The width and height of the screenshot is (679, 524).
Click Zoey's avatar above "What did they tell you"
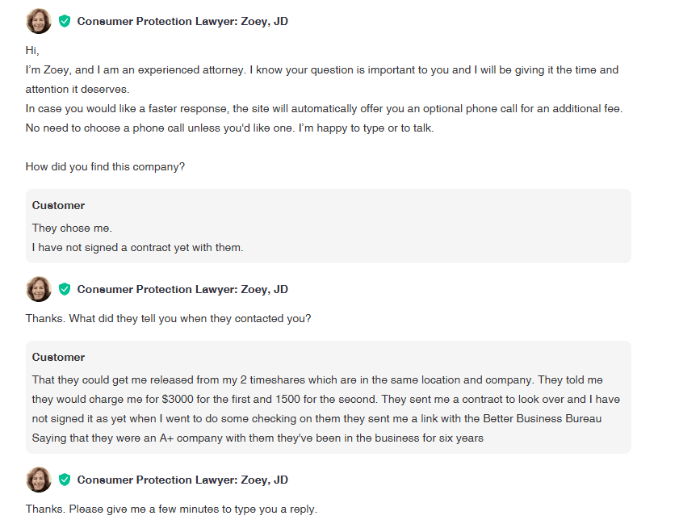(38, 289)
